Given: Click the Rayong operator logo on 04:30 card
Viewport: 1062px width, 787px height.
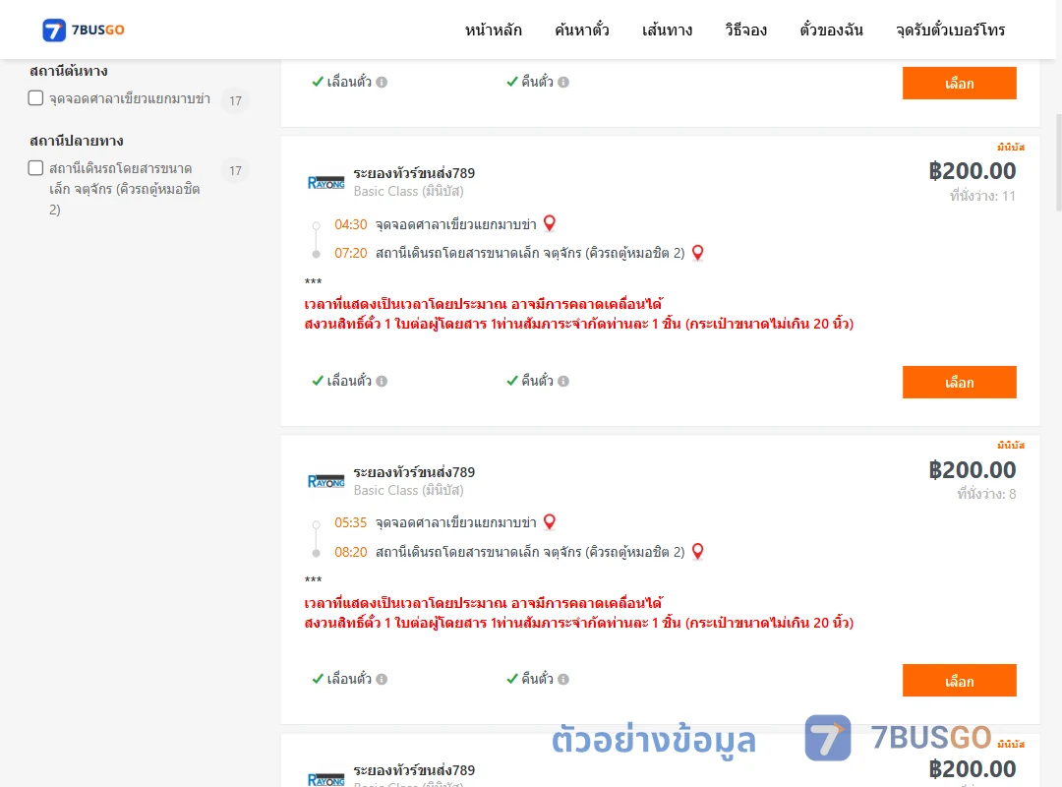Looking at the screenshot, I should tap(325, 182).
